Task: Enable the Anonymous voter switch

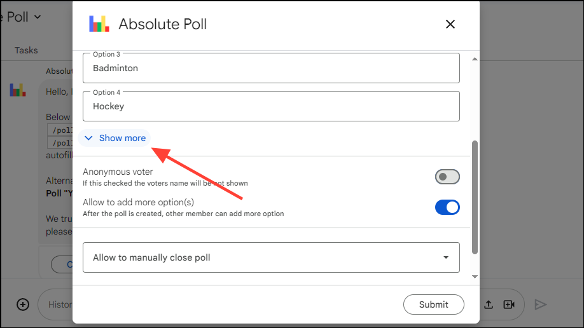Action: click(447, 177)
